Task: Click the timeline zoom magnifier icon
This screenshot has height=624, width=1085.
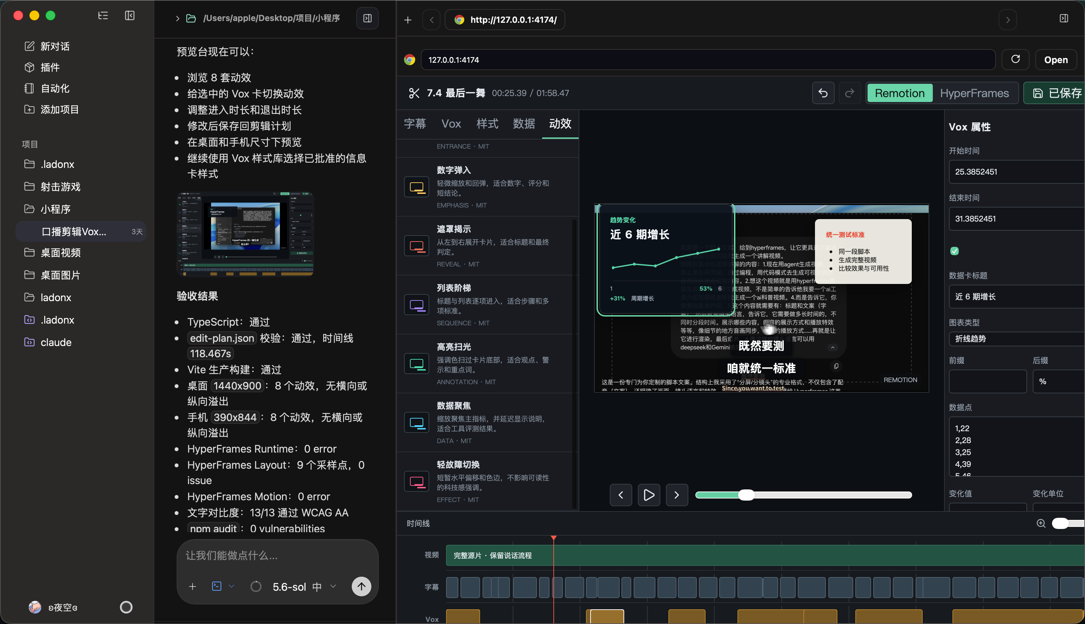Action: pos(1041,523)
